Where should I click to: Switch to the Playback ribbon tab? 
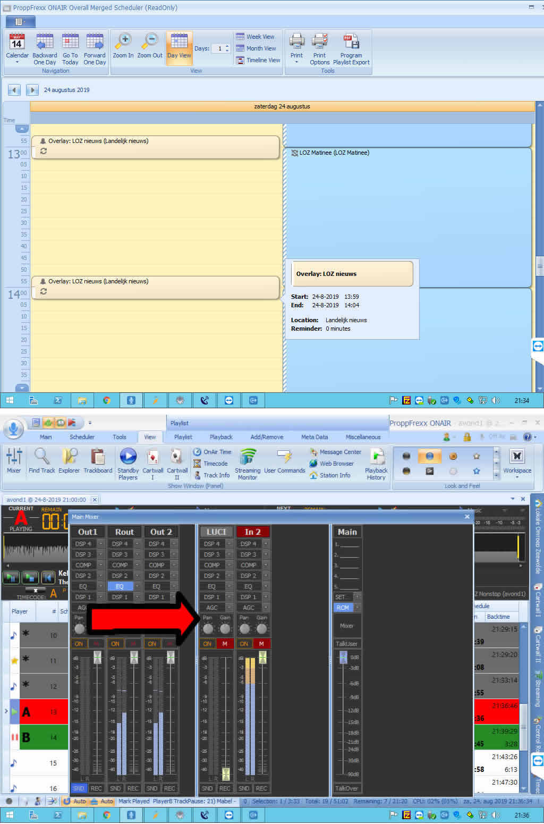(x=221, y=437)
